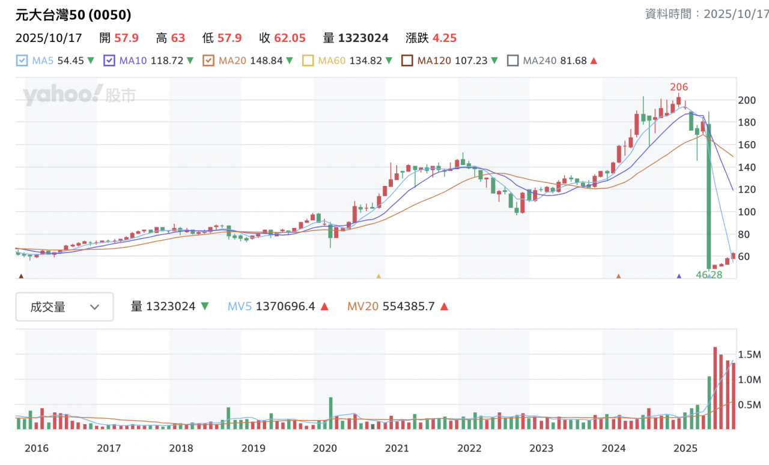Click the dark brown triangle marker near 2016
The height and width of the screenshot is (465, 769).
click(22, 276)
